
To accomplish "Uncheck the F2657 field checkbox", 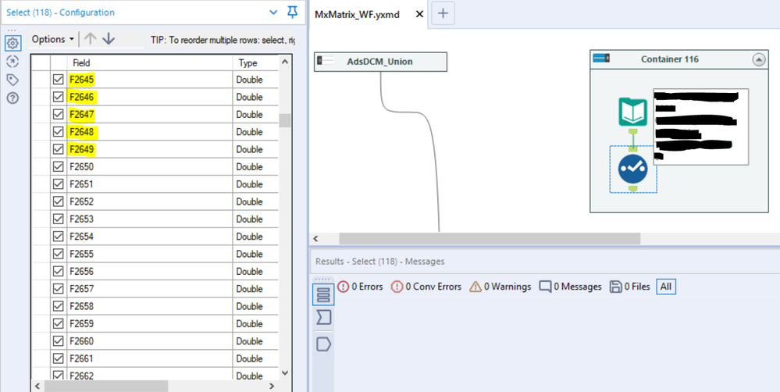I will click(59, 289).
